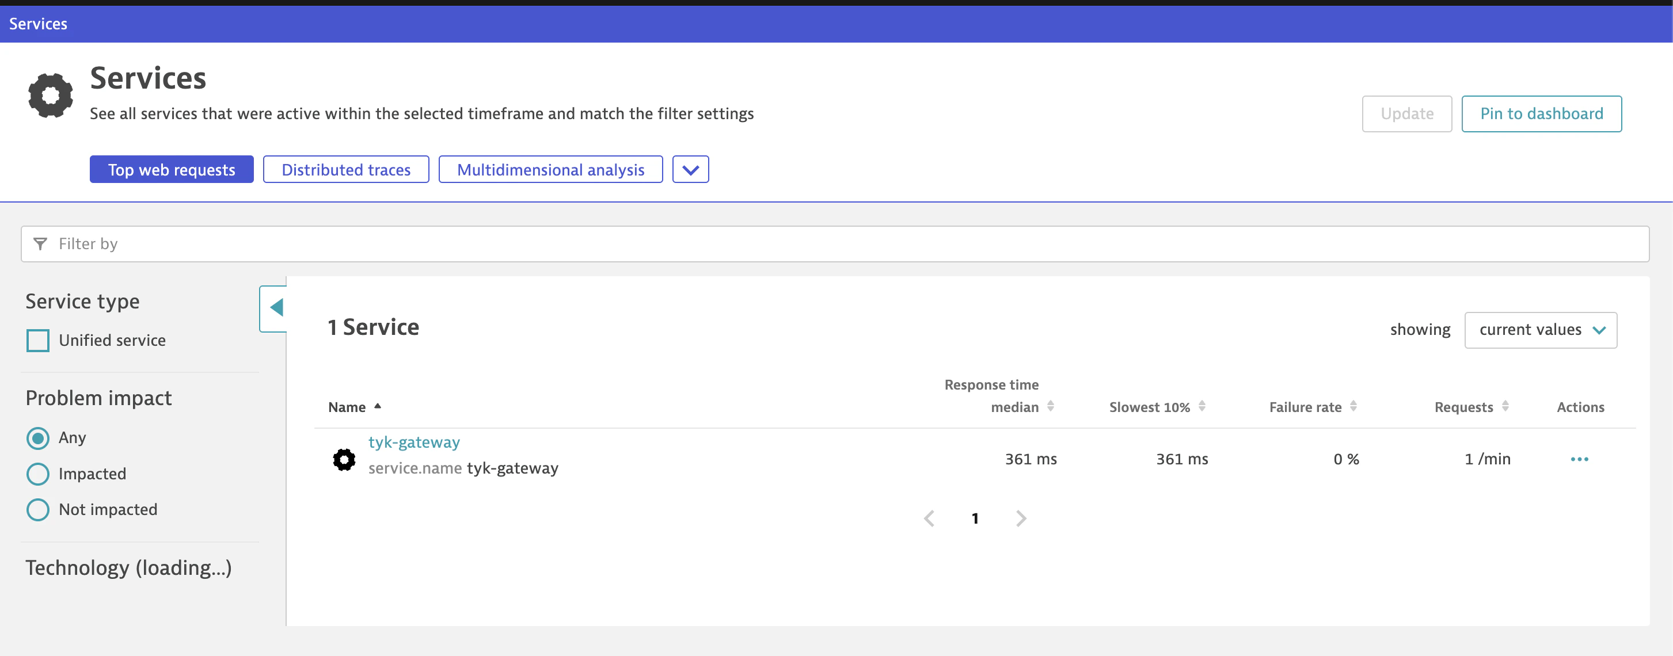Switch to Multidimensional analysis
Image resolution: width=1673 pixels, height=656 pixels.
click(550, 169)
